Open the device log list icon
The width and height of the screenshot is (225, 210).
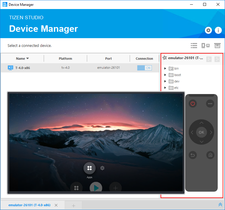(x=194, y=45)
